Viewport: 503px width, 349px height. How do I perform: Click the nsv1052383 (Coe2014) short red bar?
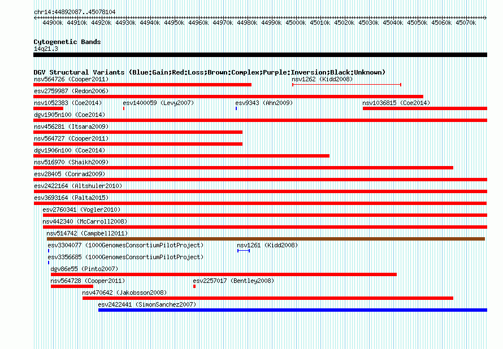pyautogui.click(x=49, y=108)
